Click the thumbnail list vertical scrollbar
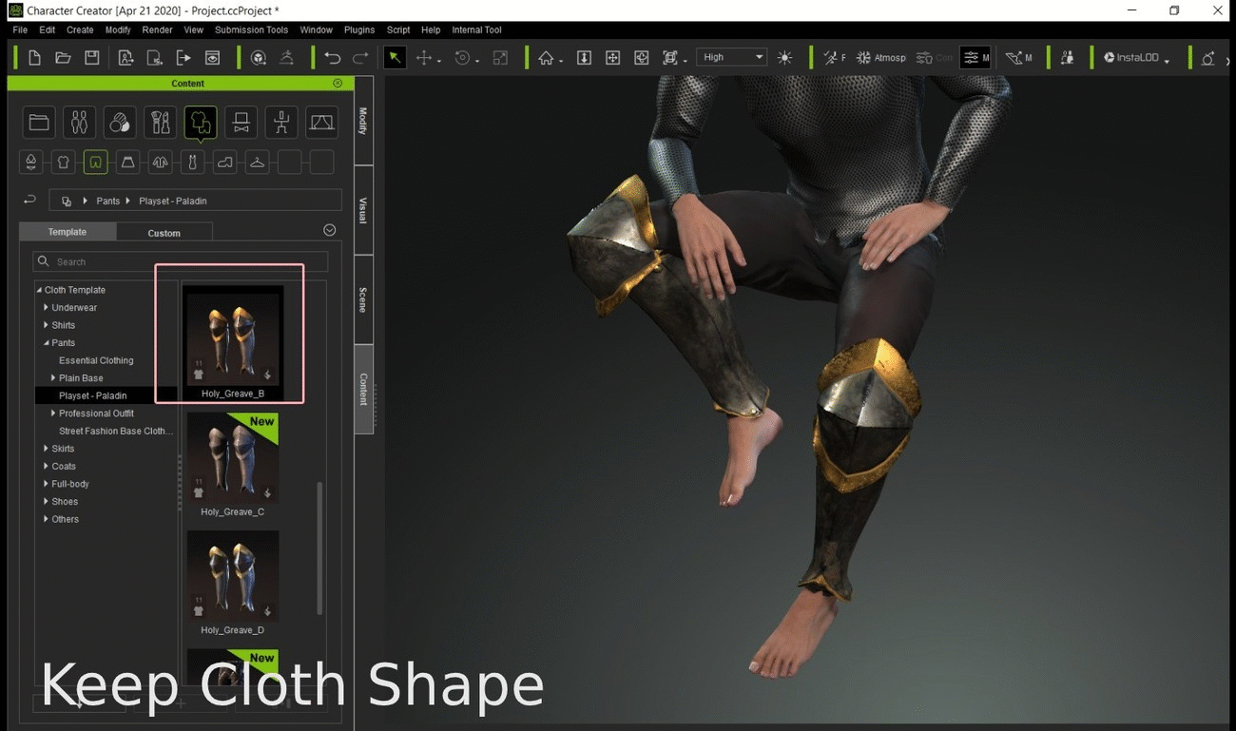1236x731 pixels. (319, 547)
